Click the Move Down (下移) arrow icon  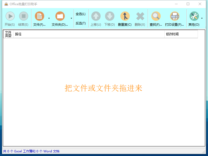coord(110,16)
